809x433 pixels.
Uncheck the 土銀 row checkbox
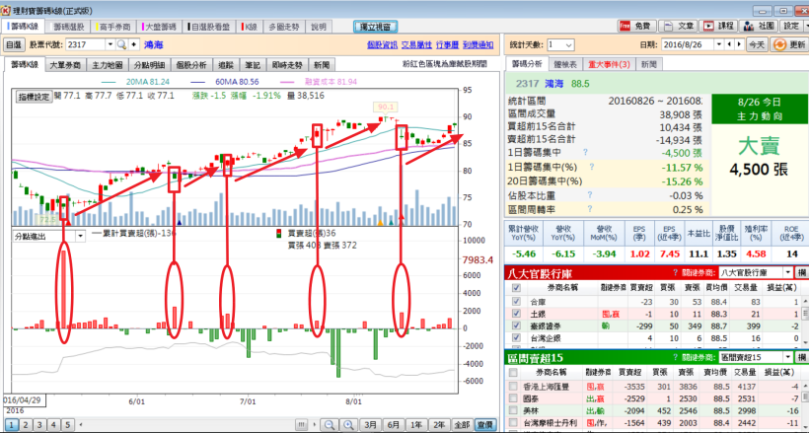point(516,314)
